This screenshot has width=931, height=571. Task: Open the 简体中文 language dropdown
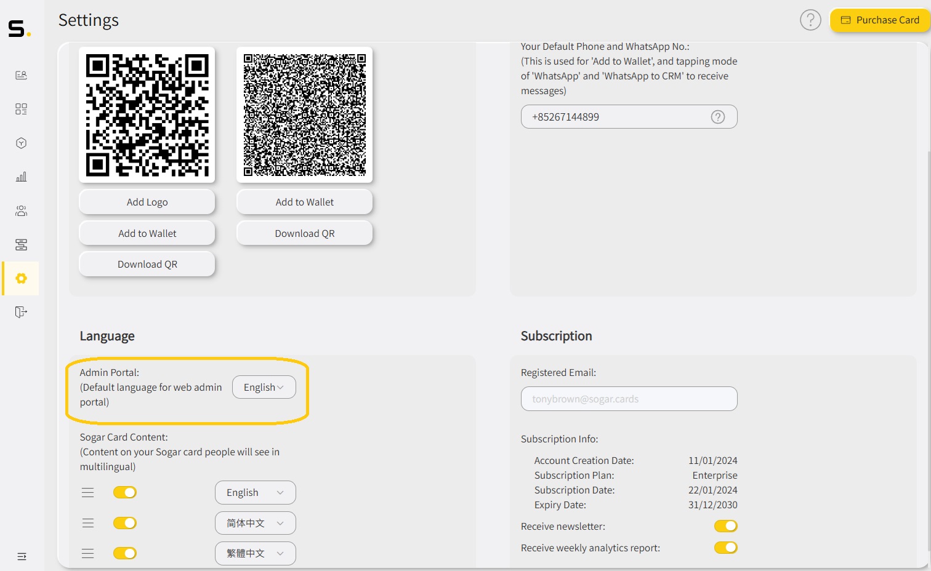pos(256,523)
